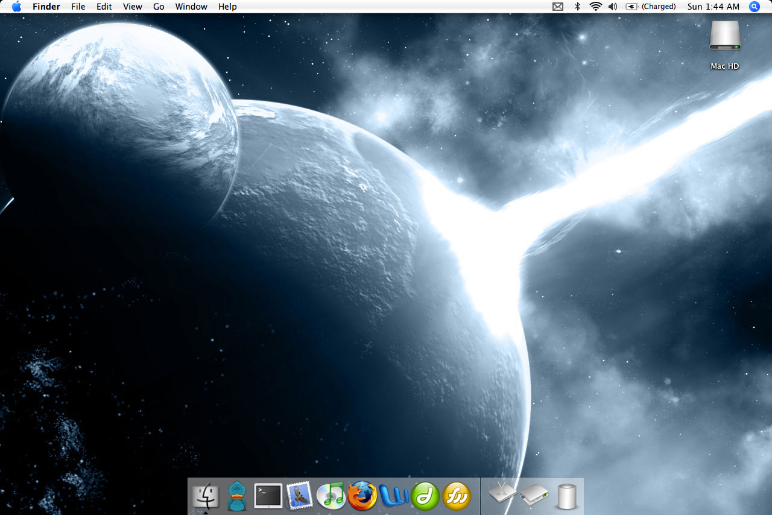Click the Sun 1:44 AM clock
772x515 pixels.
click(713, 7)
